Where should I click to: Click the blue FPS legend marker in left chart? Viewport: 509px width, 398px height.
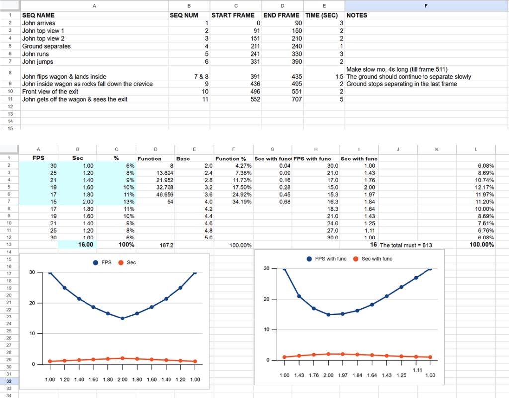(96, 263)
